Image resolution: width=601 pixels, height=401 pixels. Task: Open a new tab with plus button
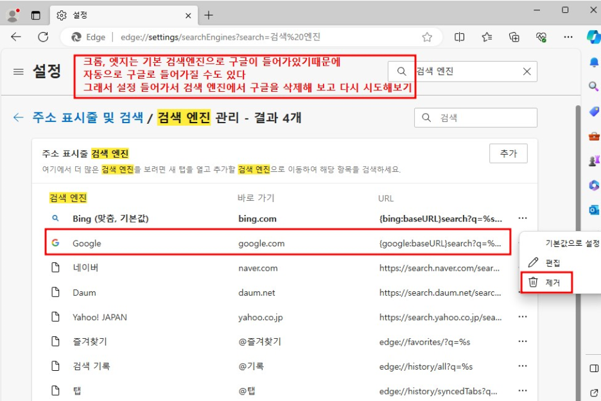click(209, 15)
